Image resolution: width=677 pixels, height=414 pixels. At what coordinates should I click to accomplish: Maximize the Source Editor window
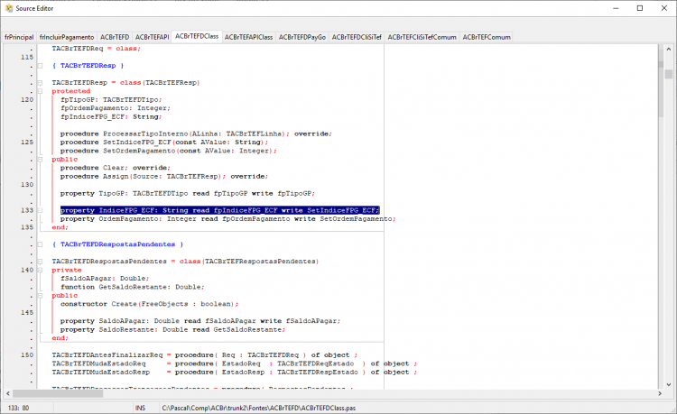pos(640,8)
